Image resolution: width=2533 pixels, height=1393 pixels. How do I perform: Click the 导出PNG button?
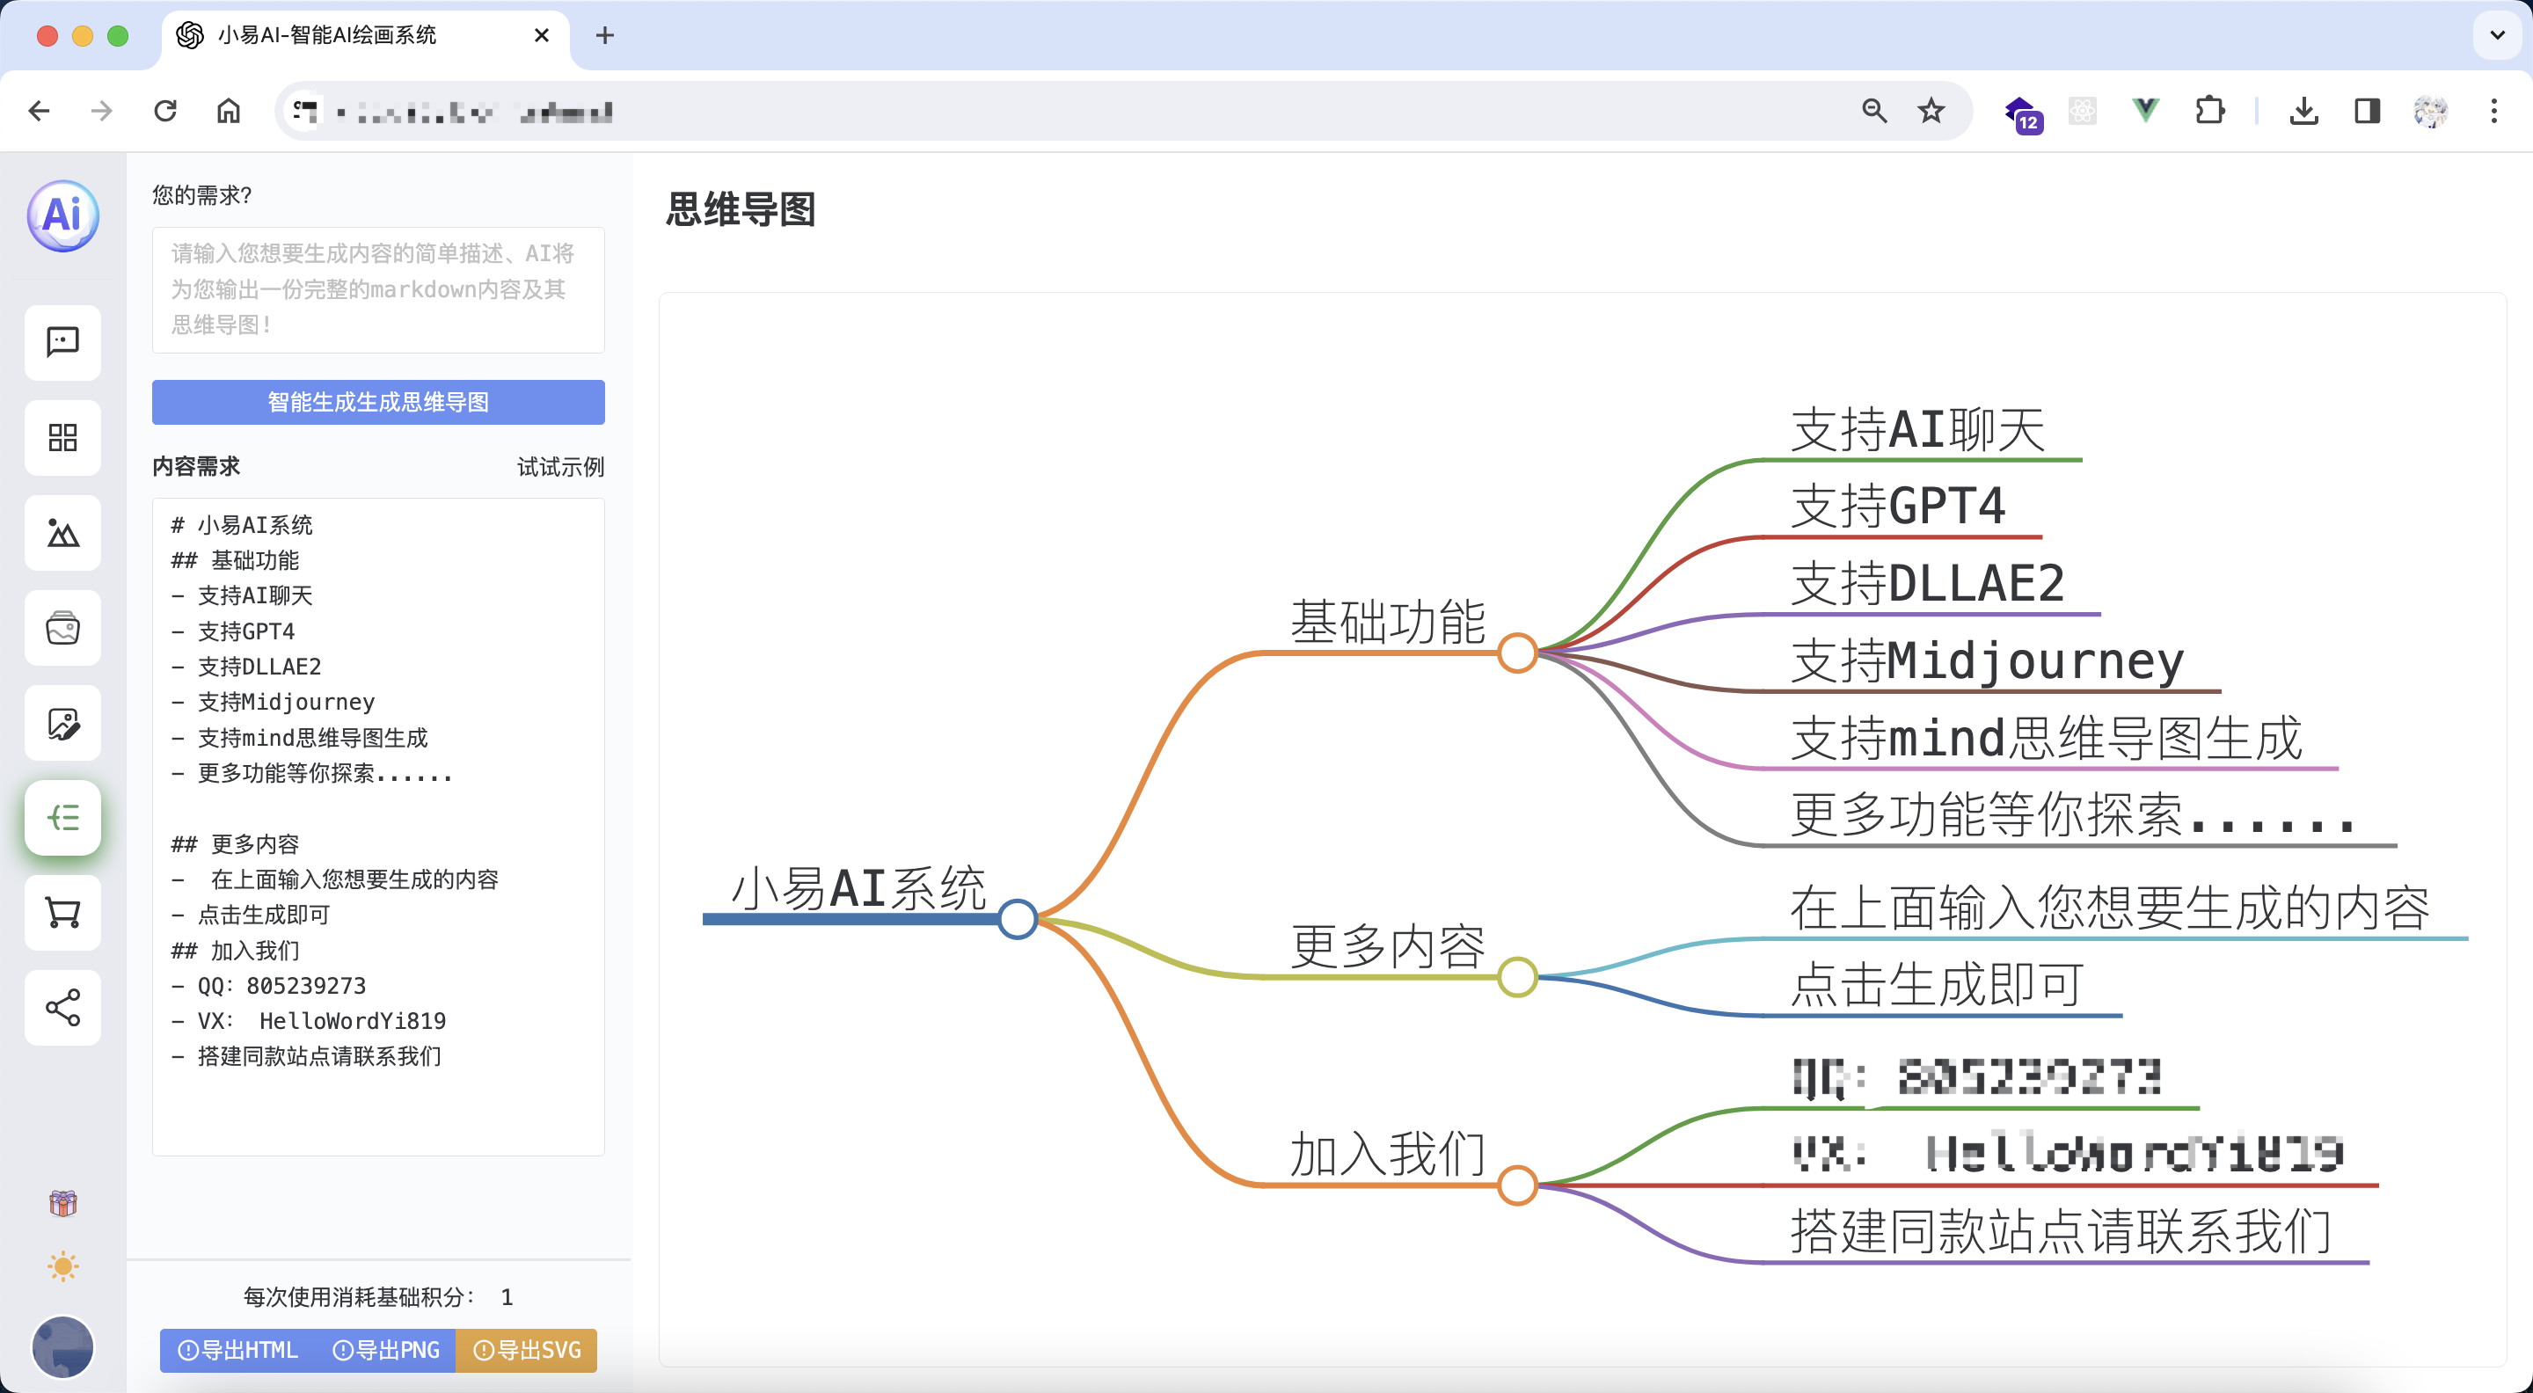385,1350
